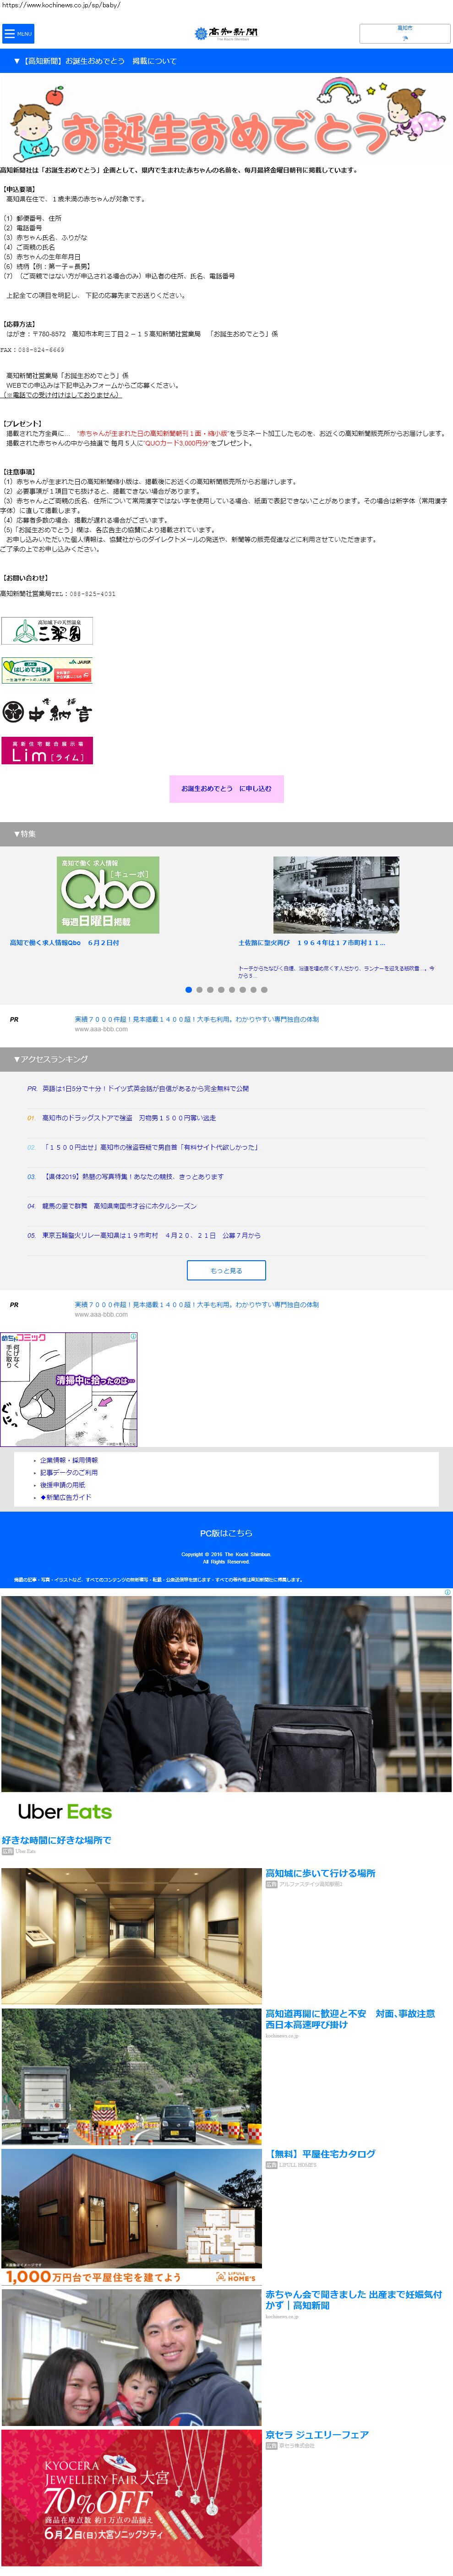This screenshot has height=2576, width=453.
Task: Open the Lim ライム sponsor banner
Action: 47,751
